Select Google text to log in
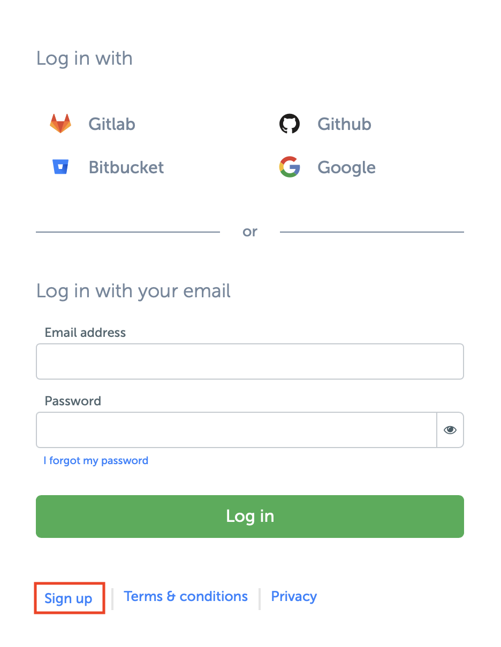Image resolution: width=501 pixels, height=647 pixels. (x=346, y=168)
